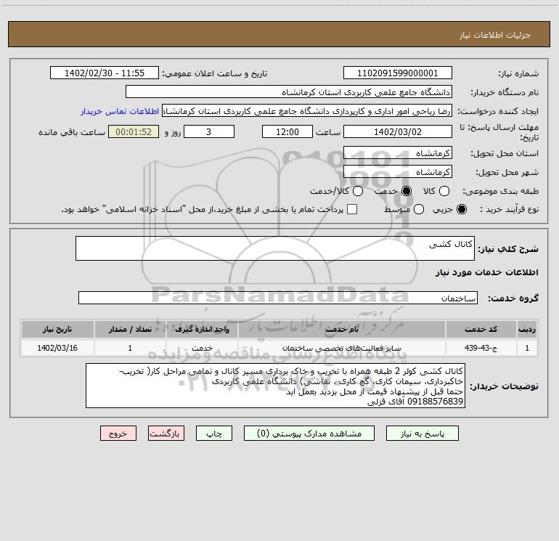Click the ردیف column header
Viewport: 559px width, 541px height.
(527, 329)
